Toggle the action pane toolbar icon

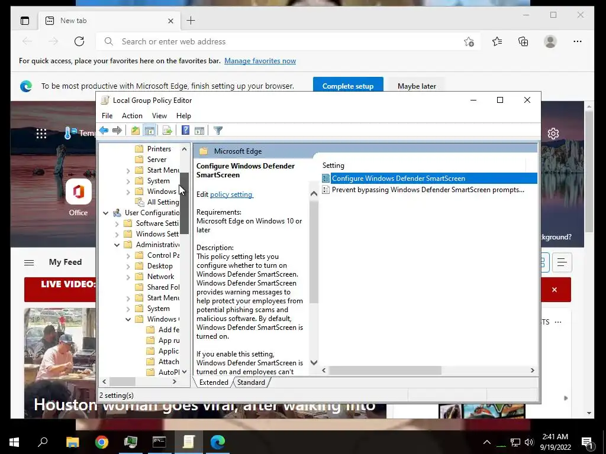point(199,131)
